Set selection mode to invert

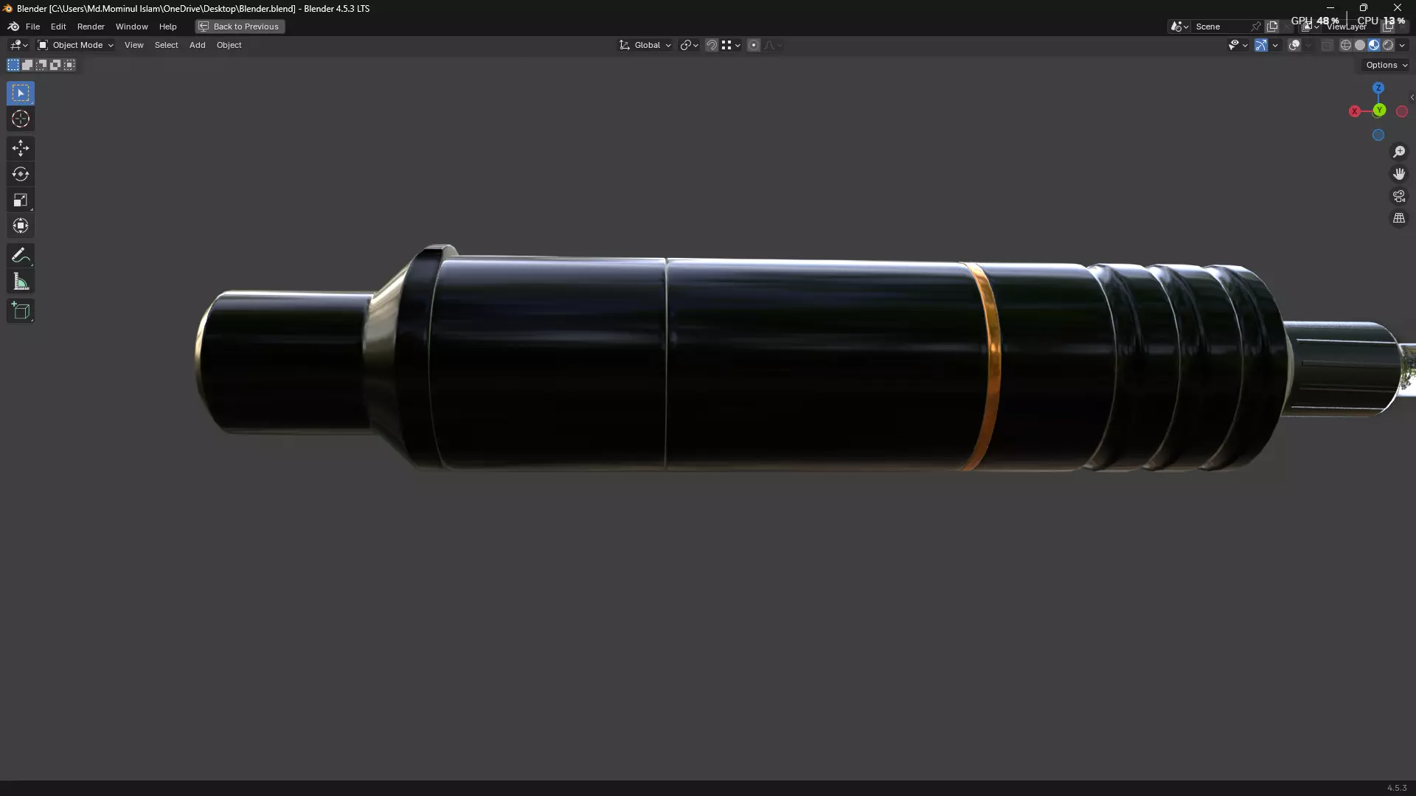tap(55, 65)
